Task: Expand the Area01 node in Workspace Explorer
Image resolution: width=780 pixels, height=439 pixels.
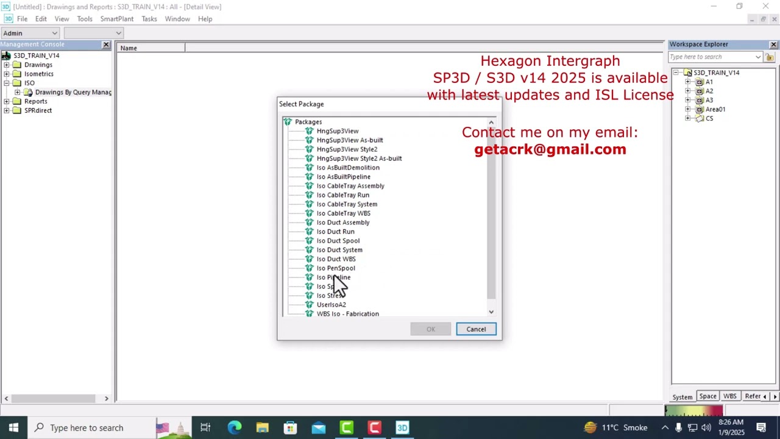Action: [x=688, y=109]
